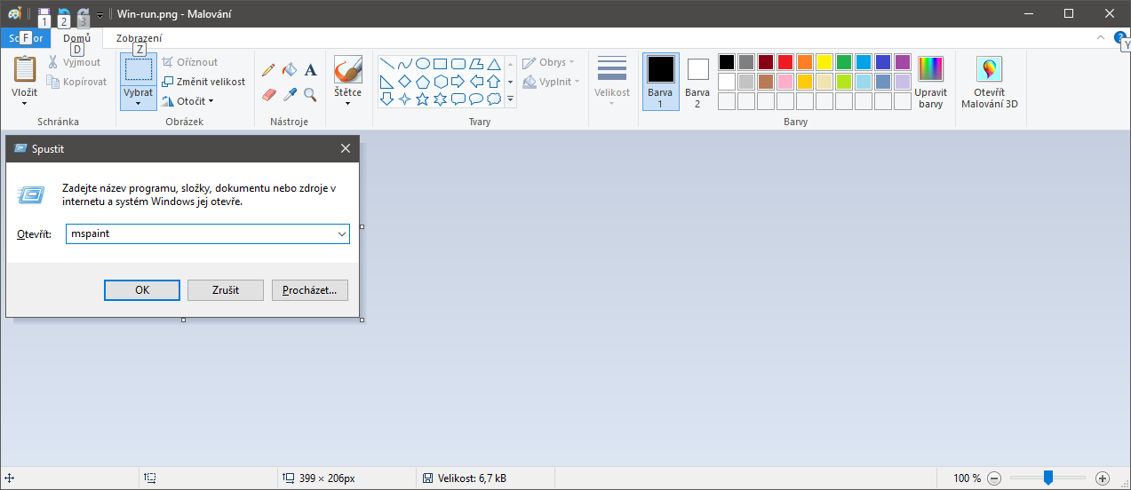Choose the Diamond shape
Screen dimensions: 1131x490
click(x=405, y=82)
